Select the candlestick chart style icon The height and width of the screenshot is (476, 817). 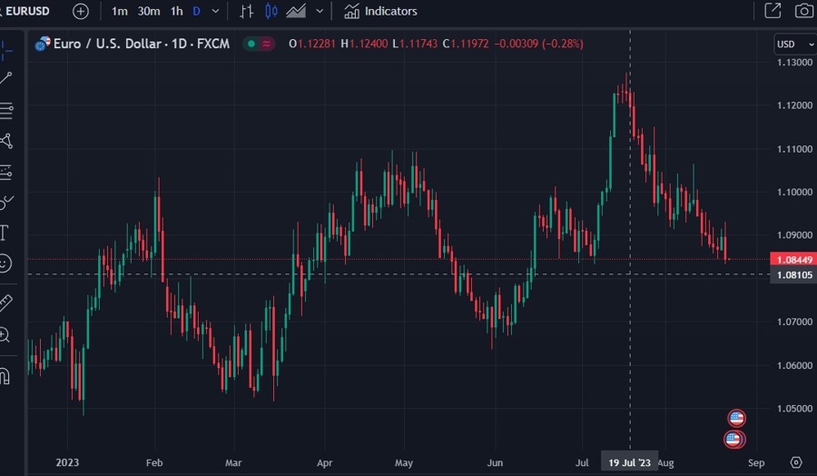click(271, 11)
